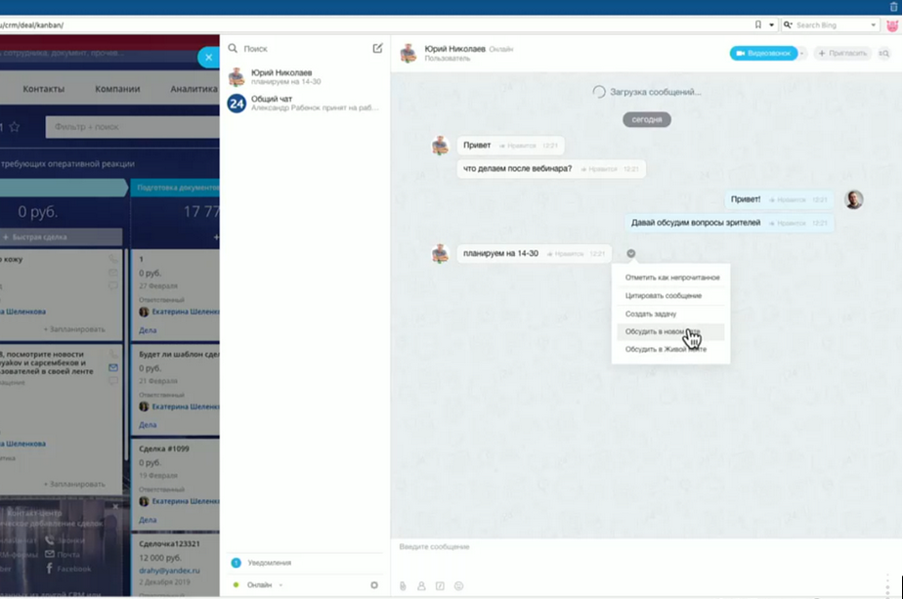Expand the Онлайн status dropdown
Screen dimensions: 903x599
pos(280,585)
